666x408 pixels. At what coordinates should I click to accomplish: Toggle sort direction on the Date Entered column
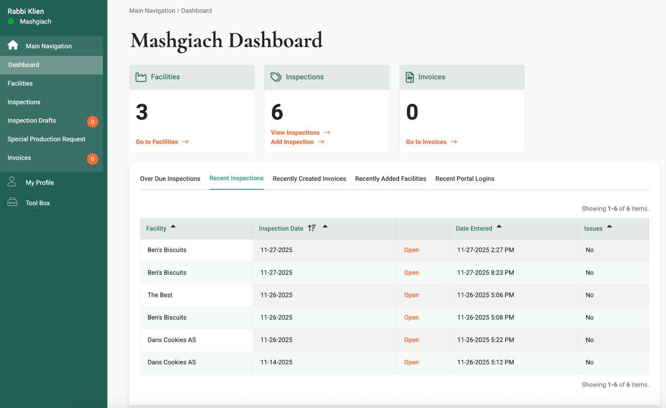(498, 225)
